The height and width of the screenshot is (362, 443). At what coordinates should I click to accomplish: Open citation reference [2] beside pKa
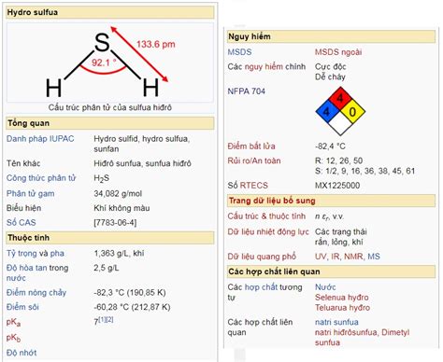[109, 319]
